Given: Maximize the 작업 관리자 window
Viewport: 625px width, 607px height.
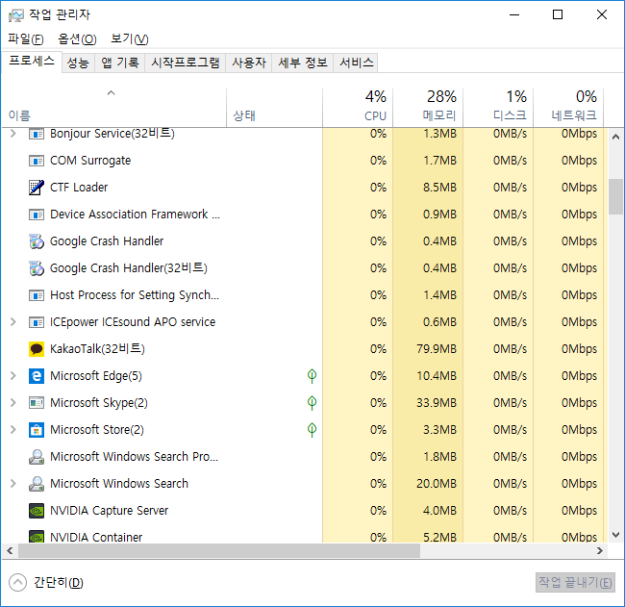Looking at the screenshot, I should point(558,14).
